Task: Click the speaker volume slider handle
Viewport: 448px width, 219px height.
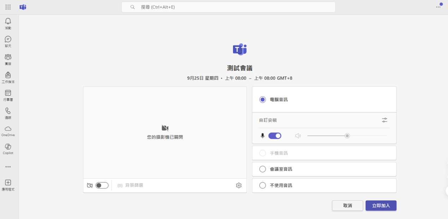Action: click(347, 136)
